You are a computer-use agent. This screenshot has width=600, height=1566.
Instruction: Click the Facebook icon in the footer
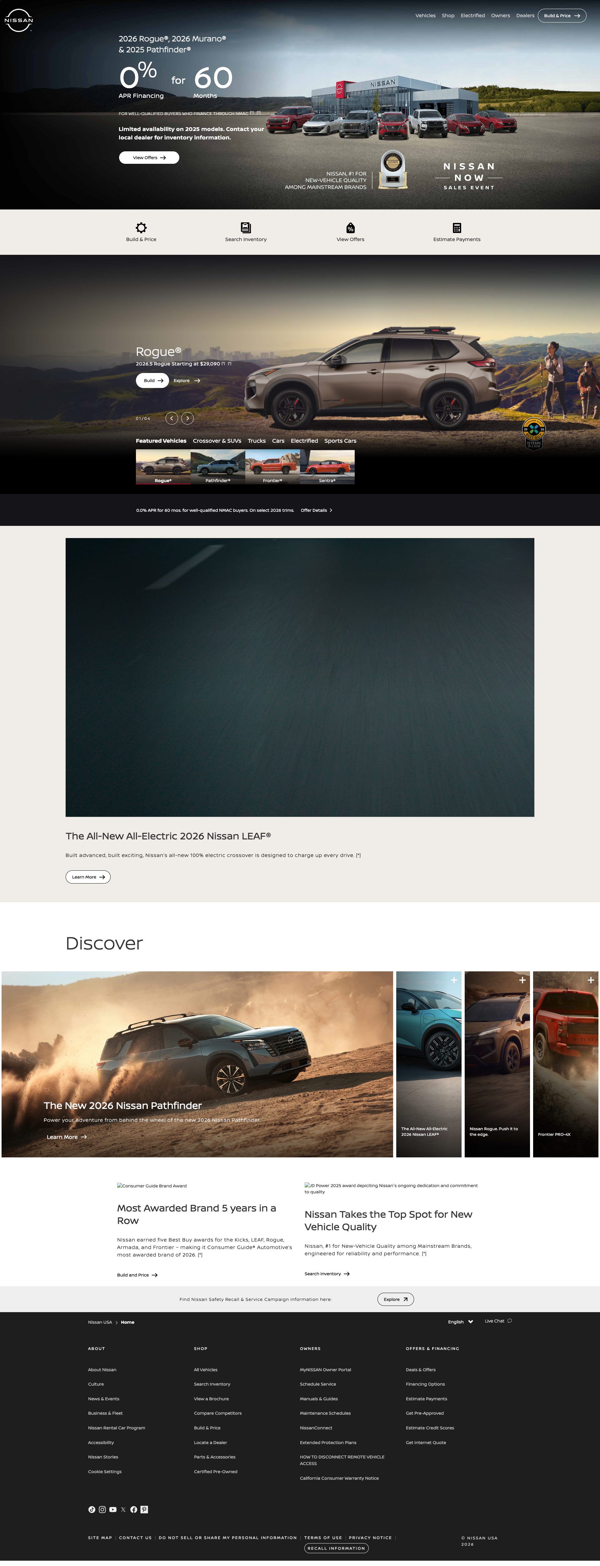(134, 1509)
